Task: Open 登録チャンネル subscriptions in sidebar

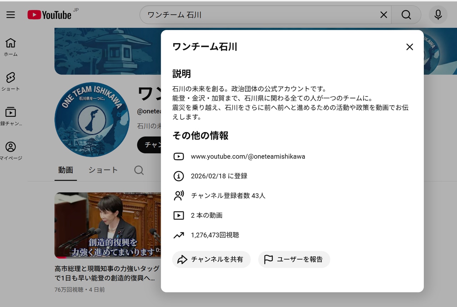Action: 11,116
